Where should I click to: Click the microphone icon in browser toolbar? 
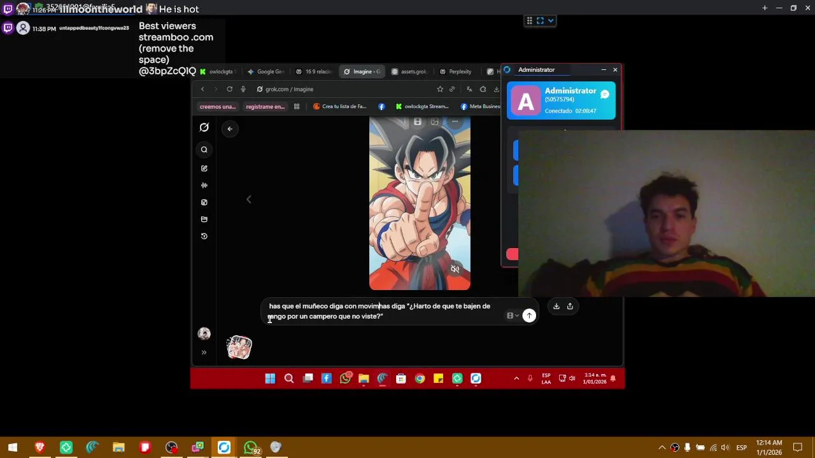243,89
